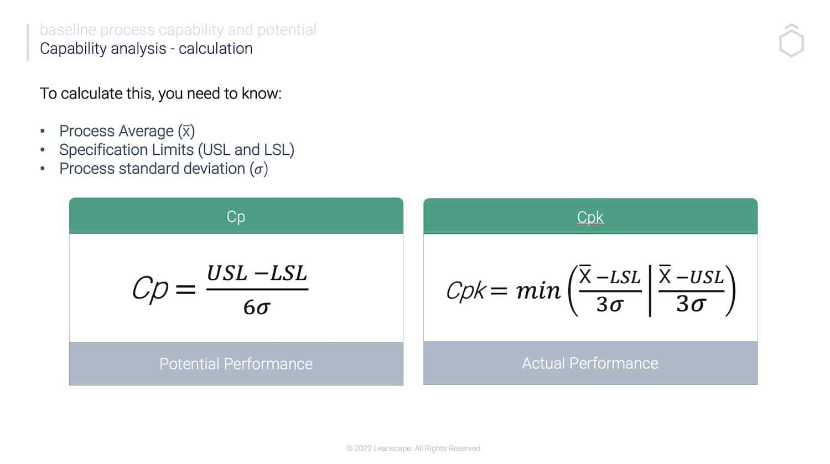Click the "Potential Performance" footer bar
The width and height of the screenshot is (830, 464).
coord(236,363)
